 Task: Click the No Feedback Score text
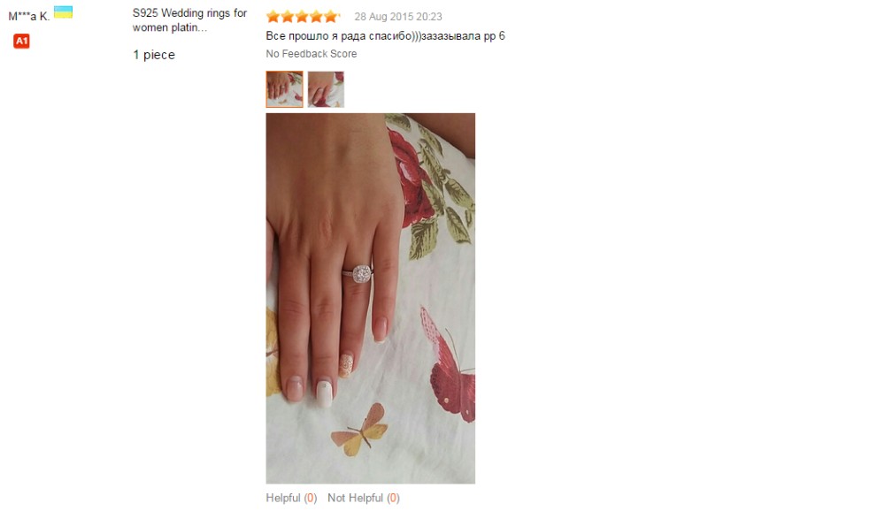311,54
